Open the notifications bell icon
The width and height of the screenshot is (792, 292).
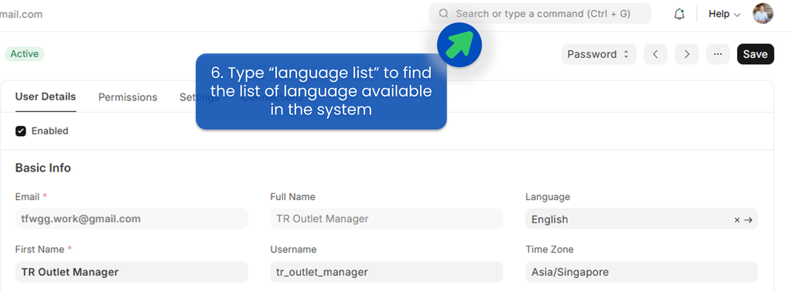point(679,14)
